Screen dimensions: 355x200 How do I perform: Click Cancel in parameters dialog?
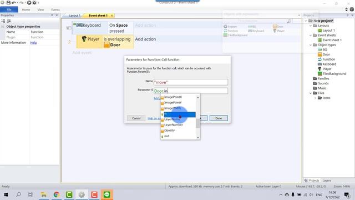tap(136, 118)
